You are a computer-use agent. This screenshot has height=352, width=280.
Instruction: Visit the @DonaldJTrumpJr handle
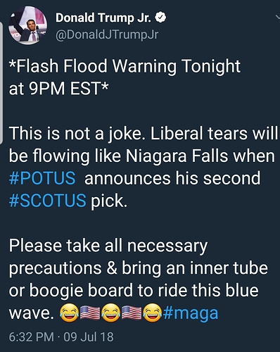point(107,34)
